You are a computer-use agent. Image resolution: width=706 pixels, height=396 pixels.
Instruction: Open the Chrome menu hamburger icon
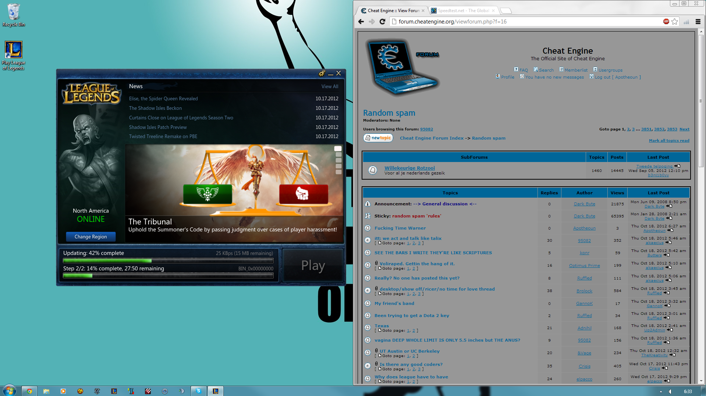(x=698, y=22)
